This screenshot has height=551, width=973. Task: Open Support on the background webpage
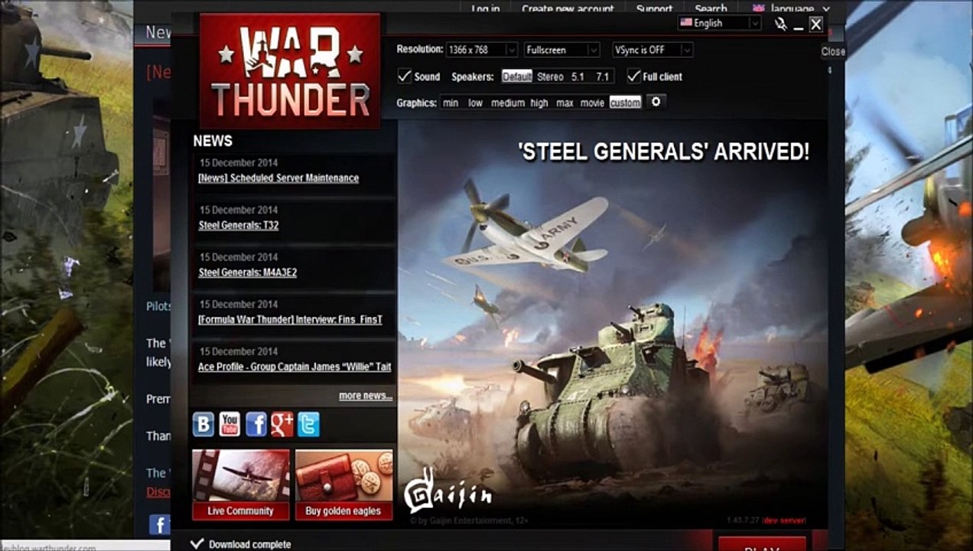tap(655, 8)
